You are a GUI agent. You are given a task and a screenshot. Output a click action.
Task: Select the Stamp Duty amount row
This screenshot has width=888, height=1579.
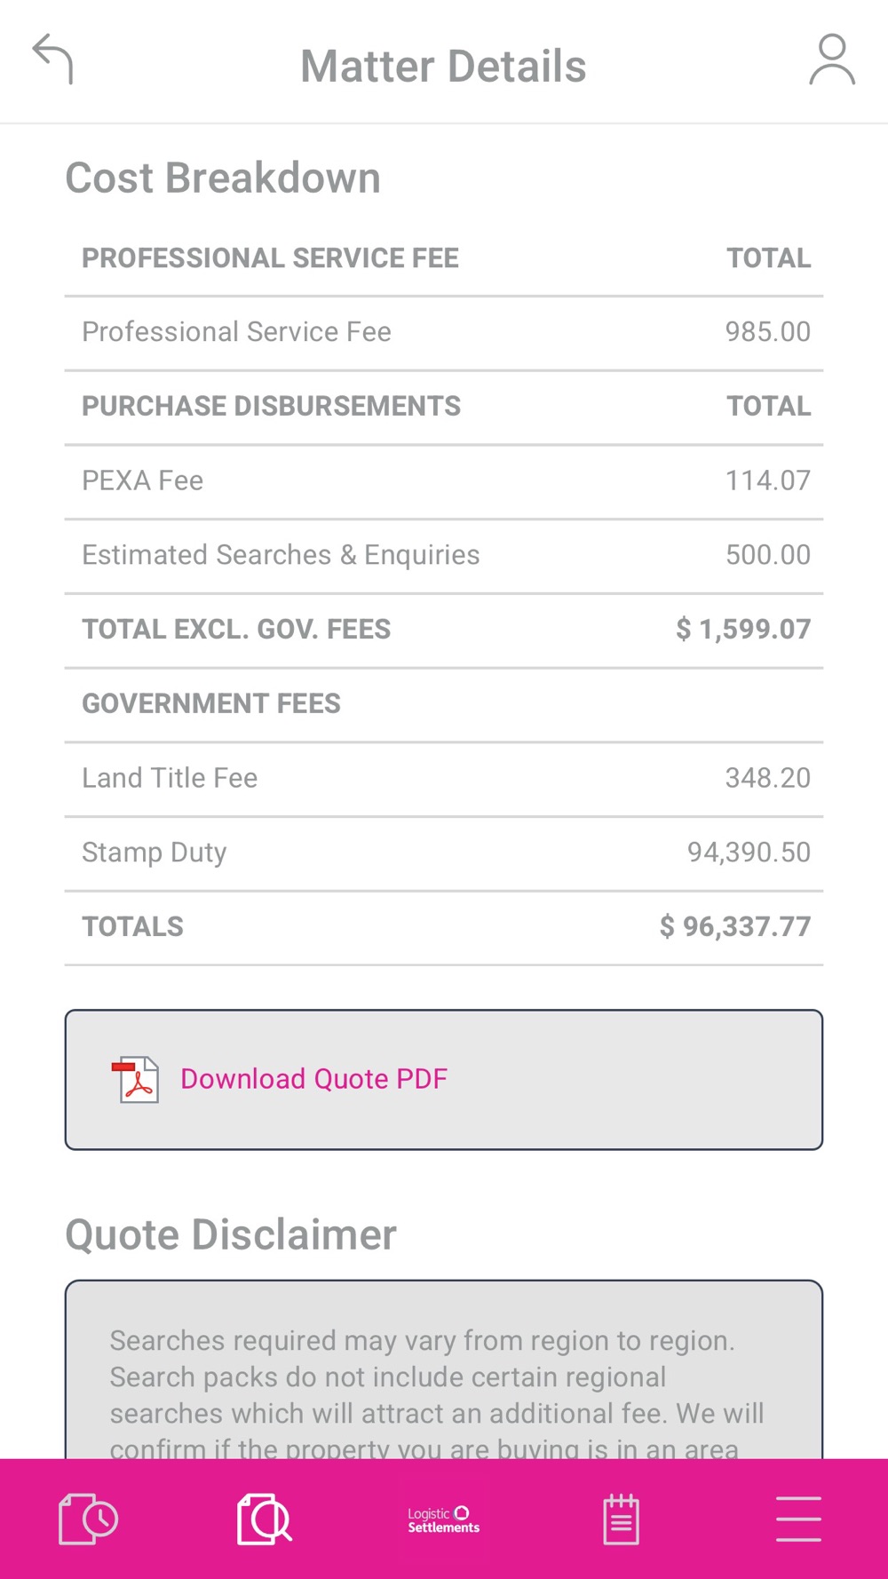pyautogui.click(x=444, y=853)
